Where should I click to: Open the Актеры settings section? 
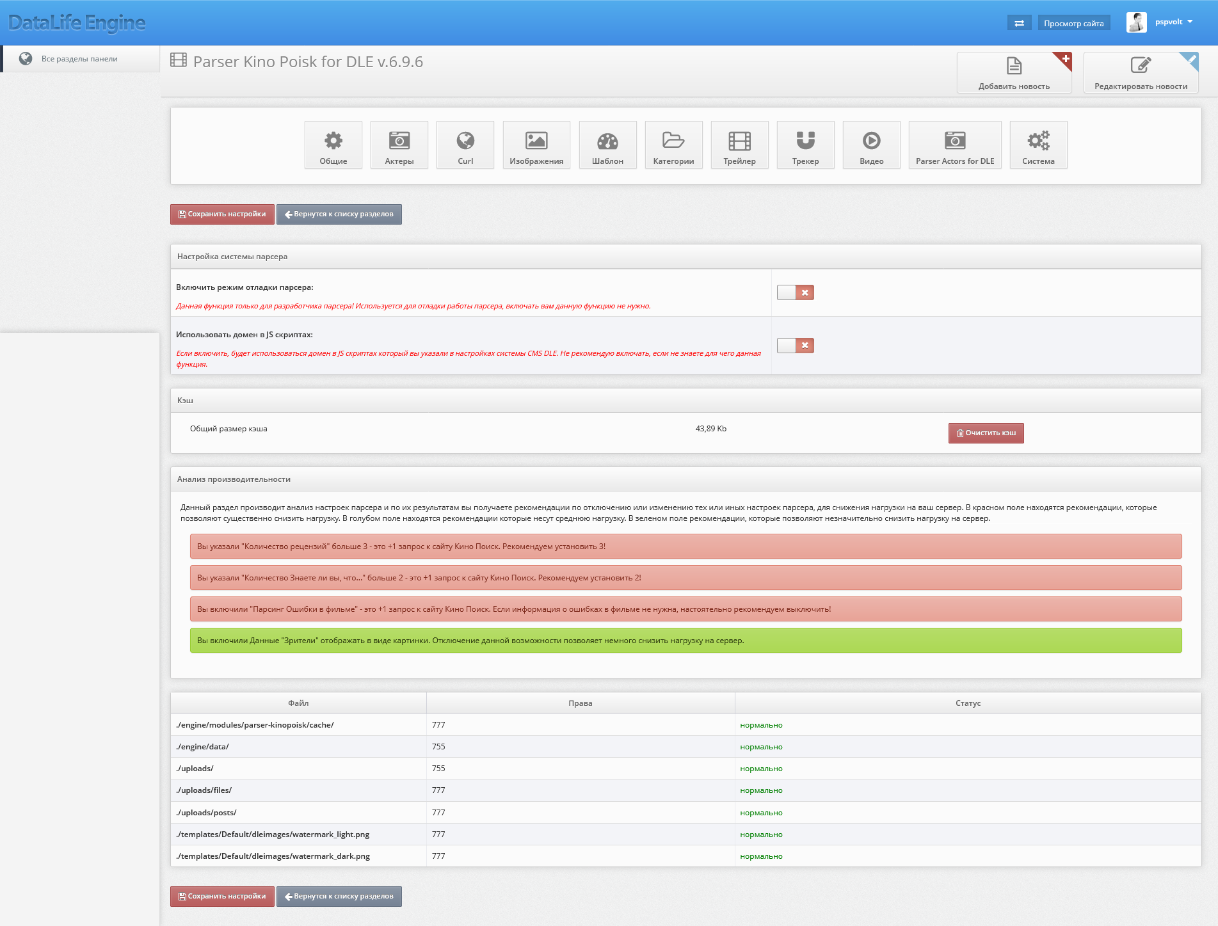(399, 145)
